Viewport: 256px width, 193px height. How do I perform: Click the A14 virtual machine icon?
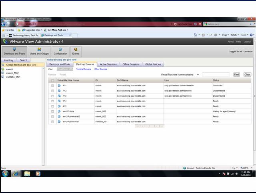click(59, 101)
